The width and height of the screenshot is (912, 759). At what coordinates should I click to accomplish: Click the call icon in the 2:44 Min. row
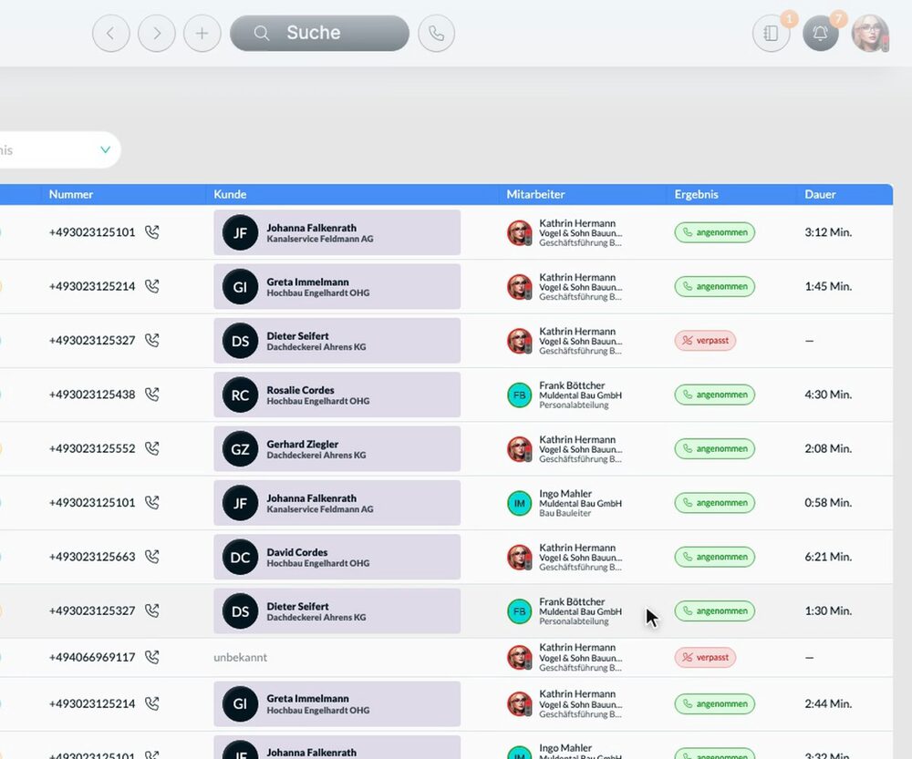click(151, 703)
